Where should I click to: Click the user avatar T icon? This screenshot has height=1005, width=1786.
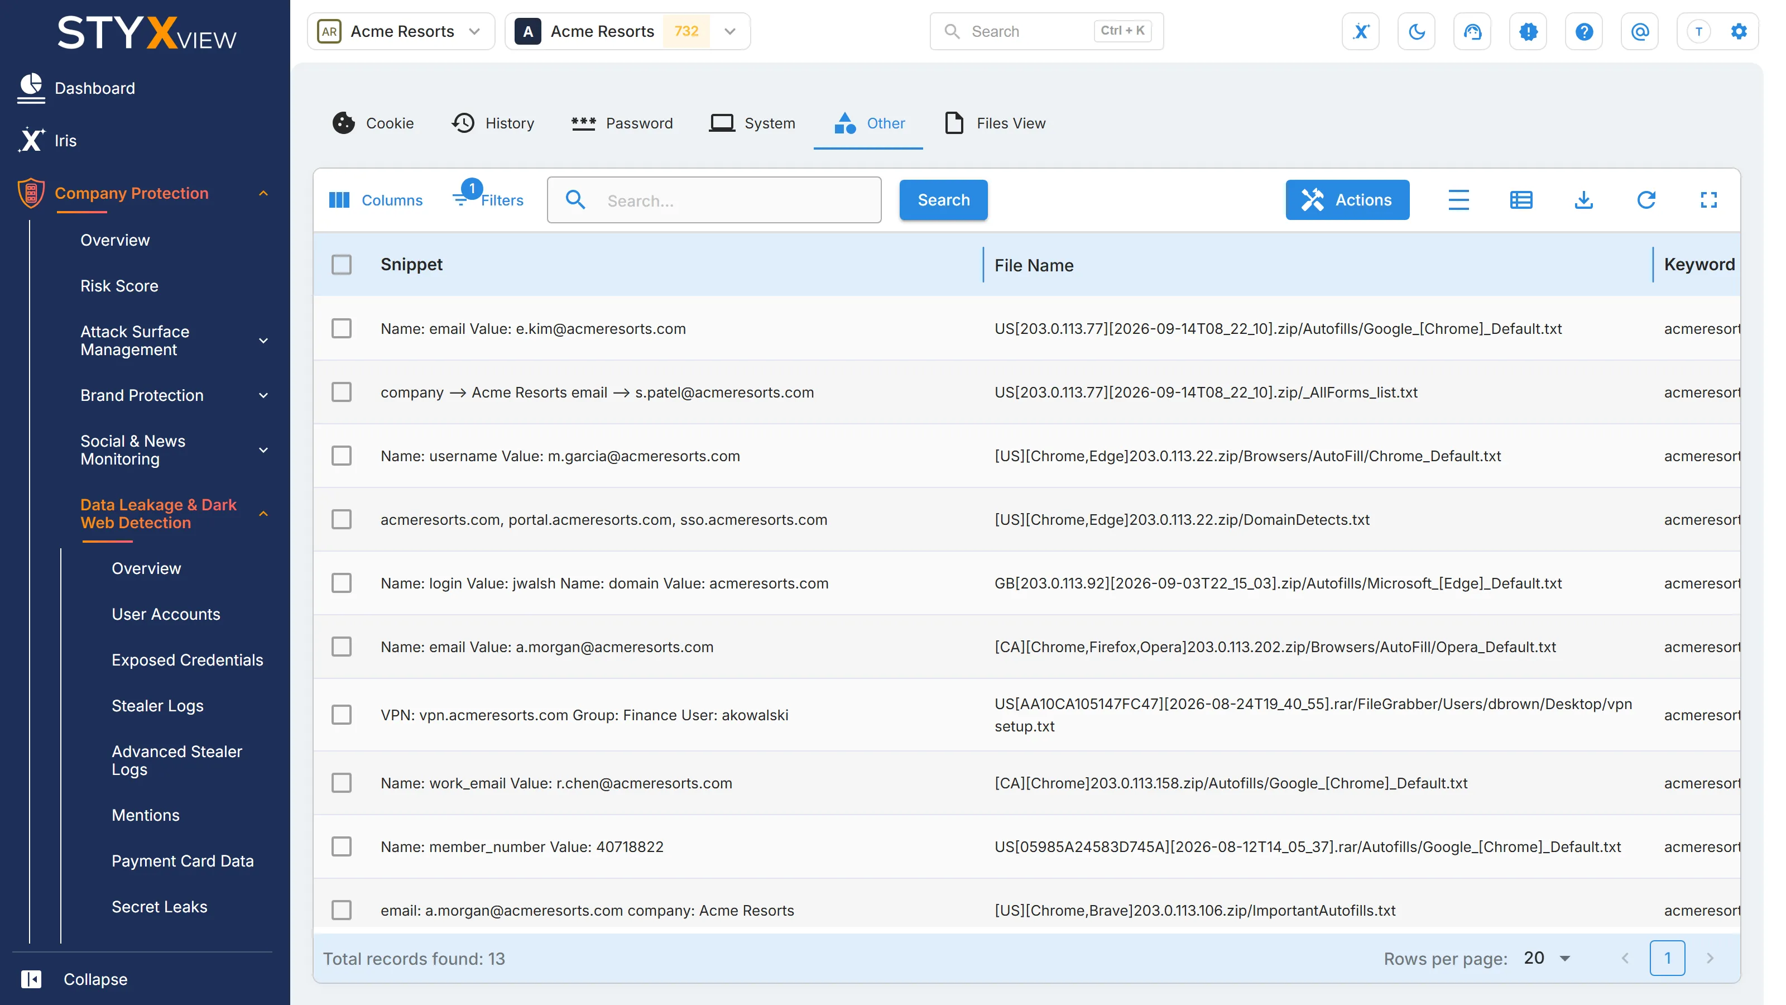tap(1698, 31)
